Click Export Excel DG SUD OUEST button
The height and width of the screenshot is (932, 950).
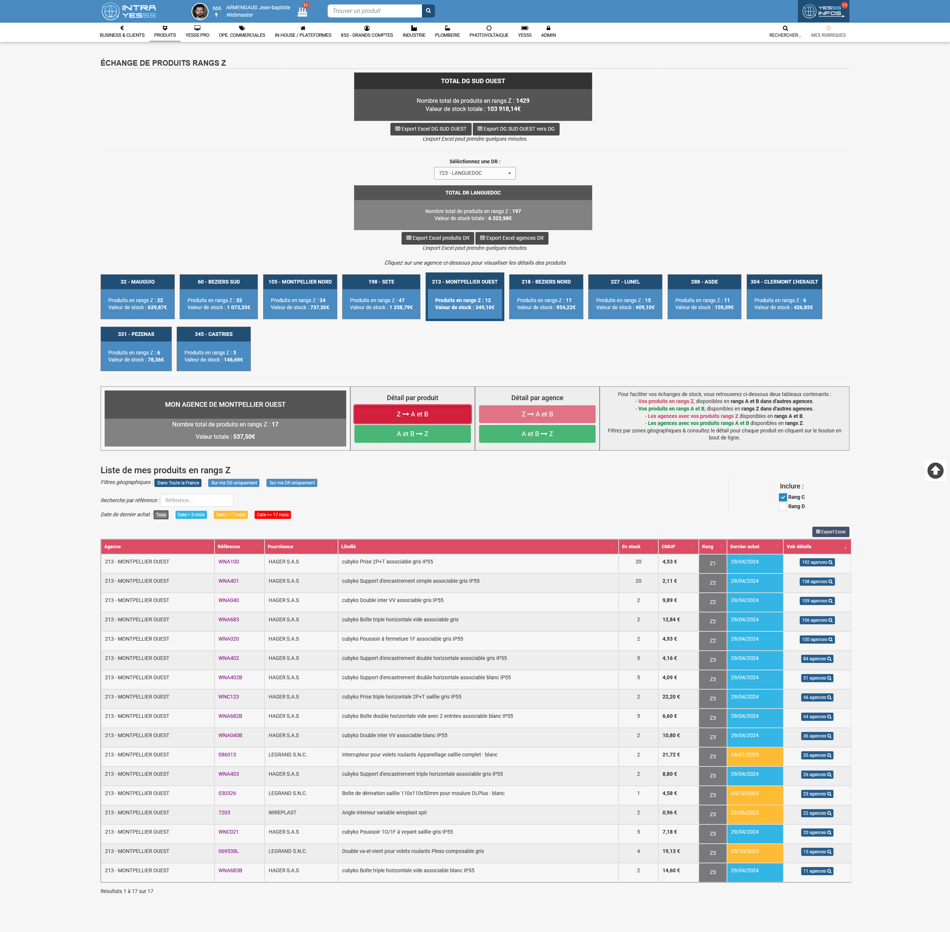(x=431, y=129)
